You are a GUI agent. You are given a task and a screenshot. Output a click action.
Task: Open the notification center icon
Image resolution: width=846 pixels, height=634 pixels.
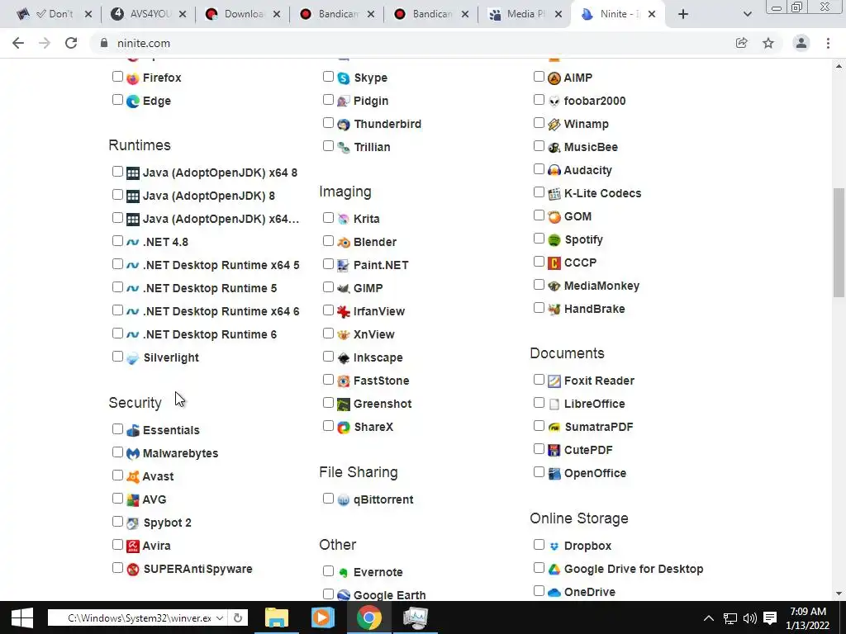[771, 617]
